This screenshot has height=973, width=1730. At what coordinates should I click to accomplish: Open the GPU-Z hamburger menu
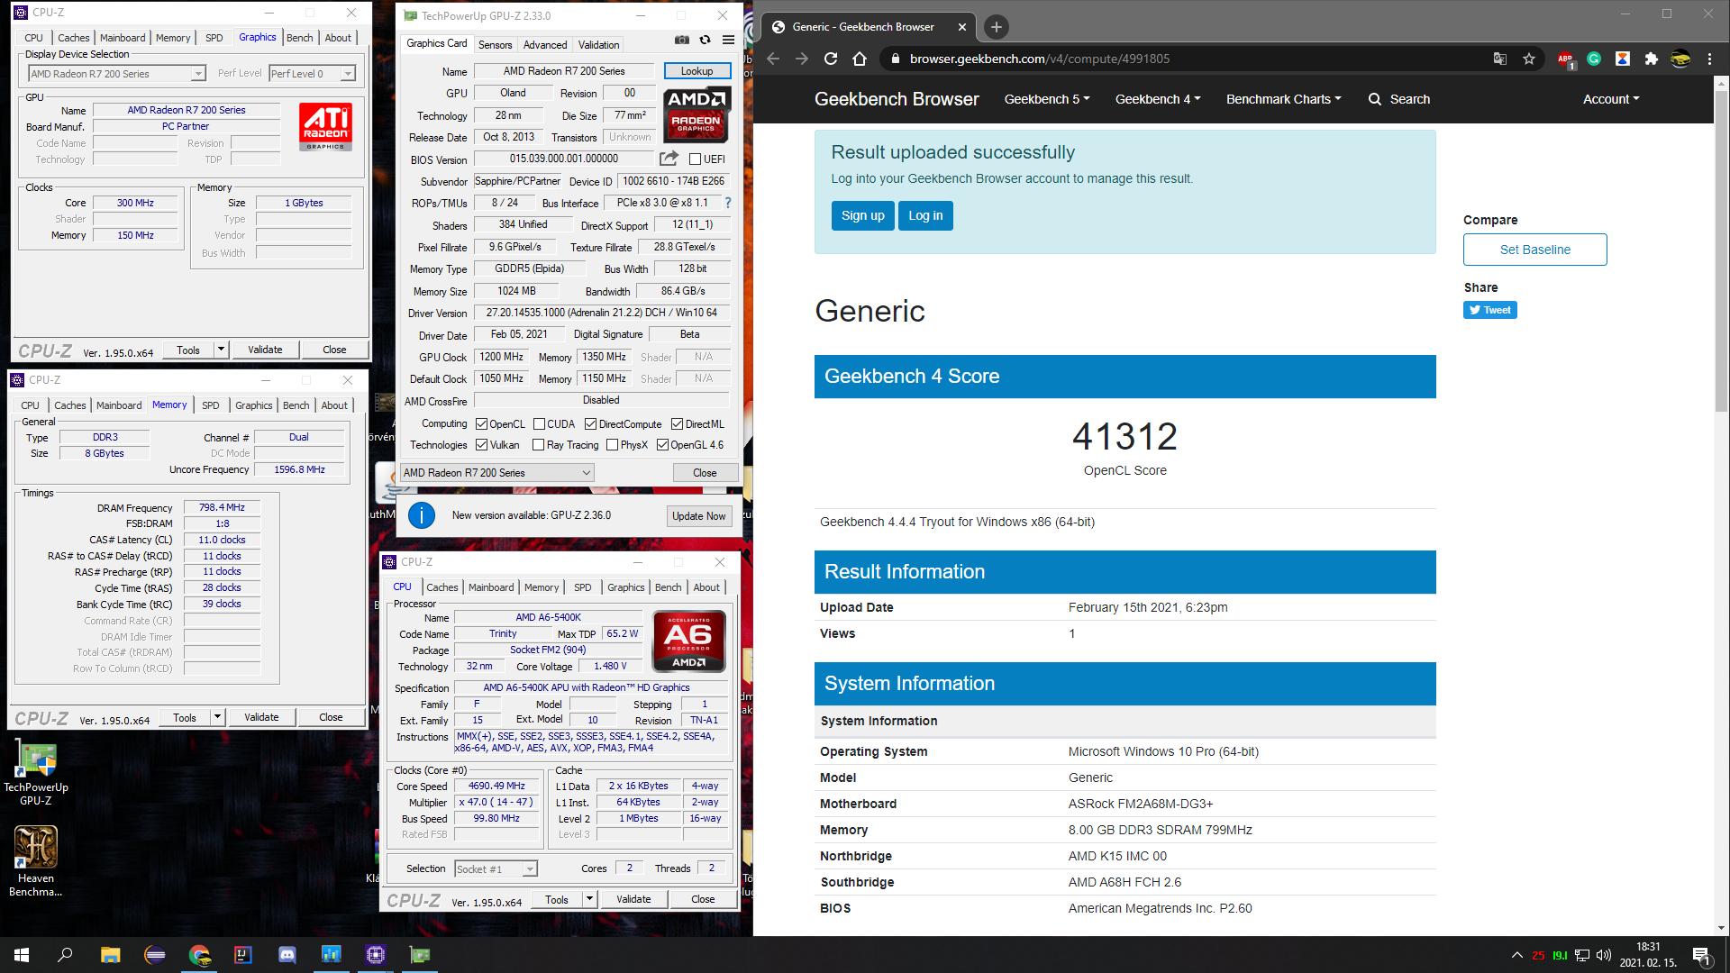point(728,41)
